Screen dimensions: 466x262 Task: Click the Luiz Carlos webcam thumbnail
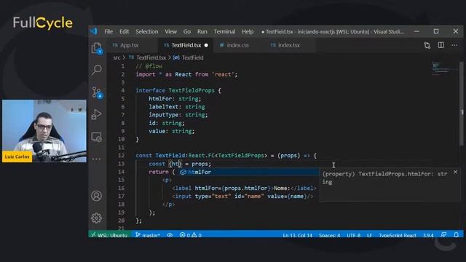click(44, 131)
